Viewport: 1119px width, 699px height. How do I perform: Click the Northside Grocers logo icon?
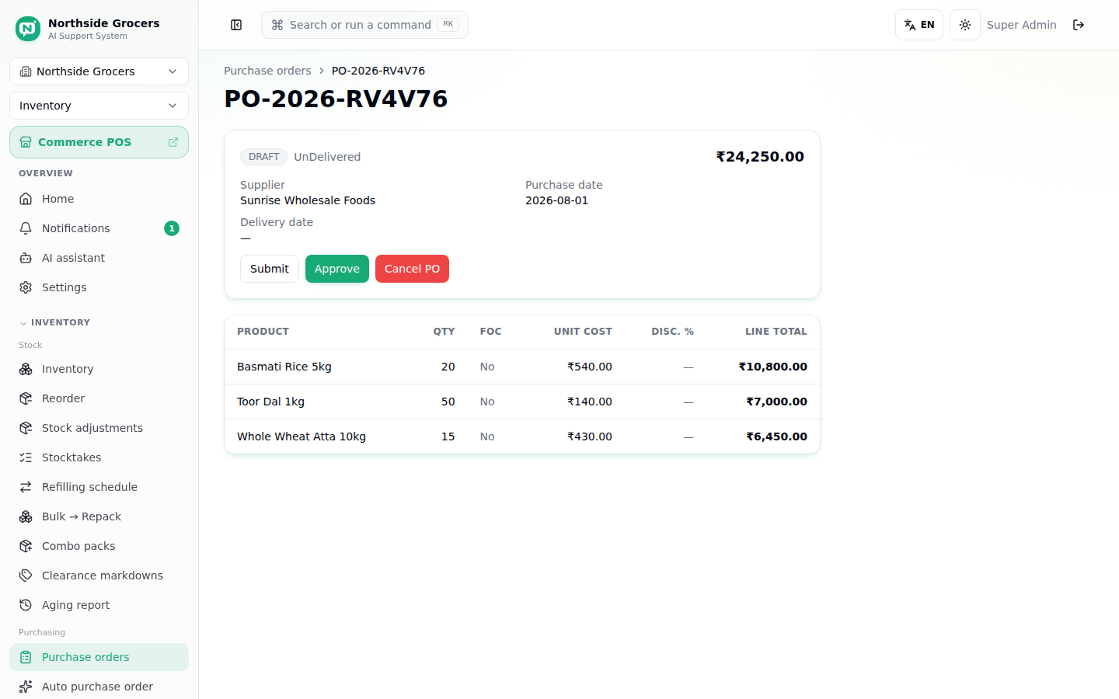click(28, 29)
